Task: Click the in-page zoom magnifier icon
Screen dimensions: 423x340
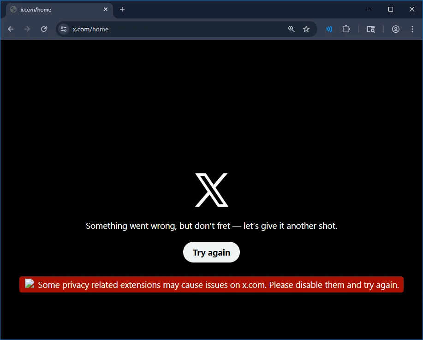Action: [291, 29]
